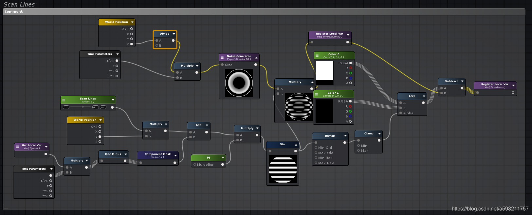Select the Clamp Max input port

358,150
